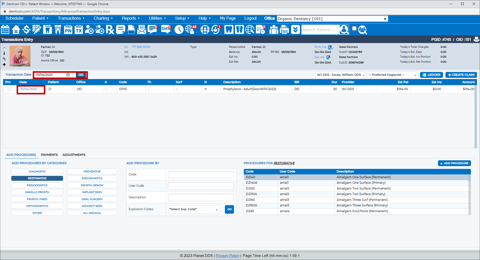This screenshot has width=480, height=260.
Task: Switch to the PAYMENTS tab
Action: [49, 155]
